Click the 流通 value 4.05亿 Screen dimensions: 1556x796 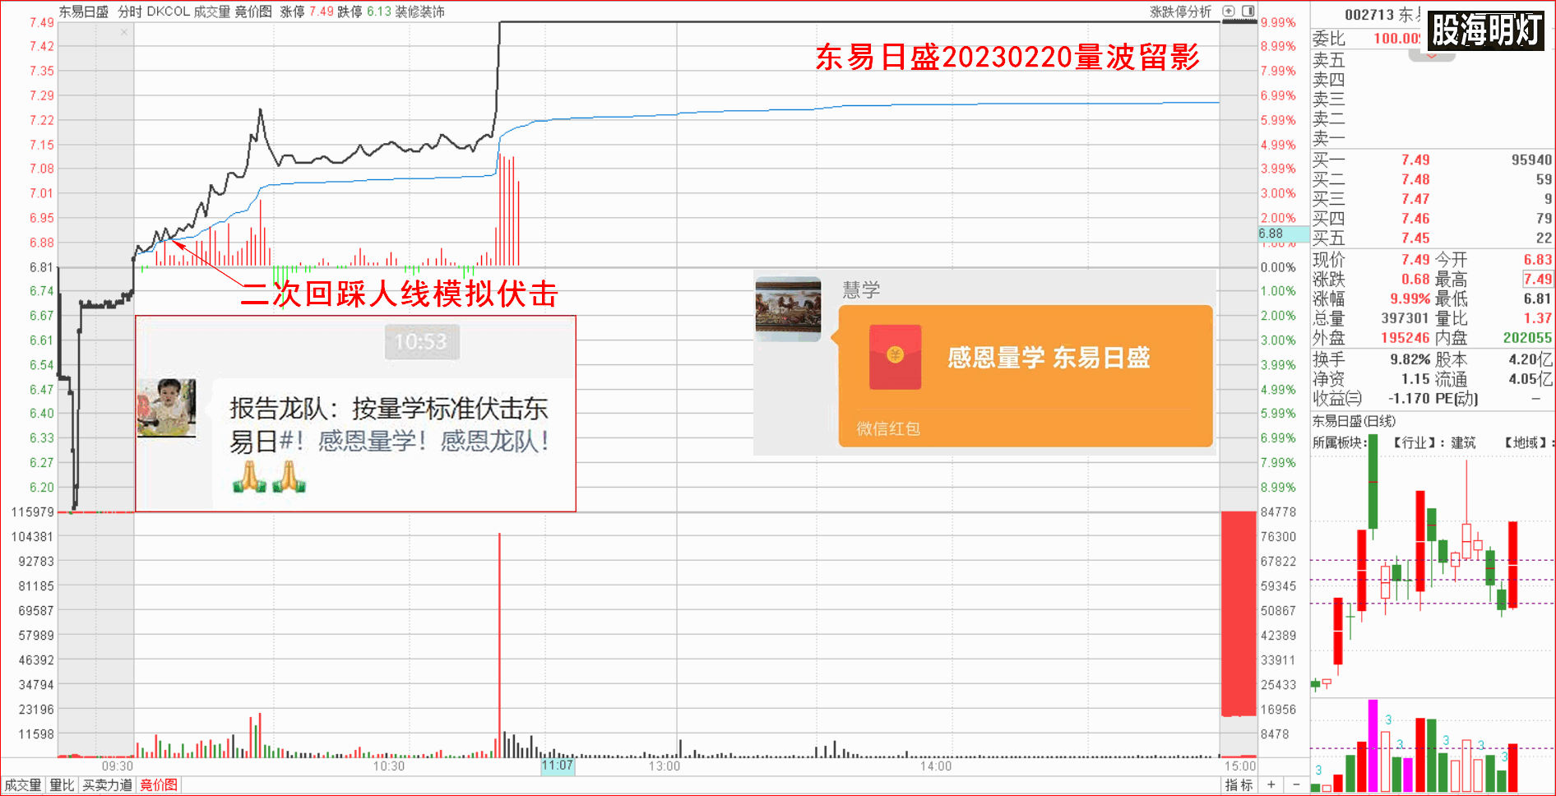tap(1531, 379)
